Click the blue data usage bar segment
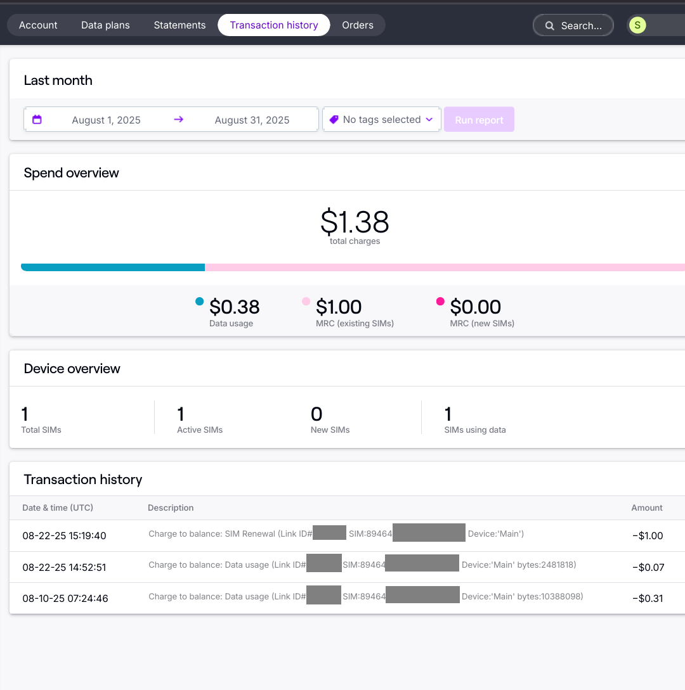685x690 pixels. [113, 267]
